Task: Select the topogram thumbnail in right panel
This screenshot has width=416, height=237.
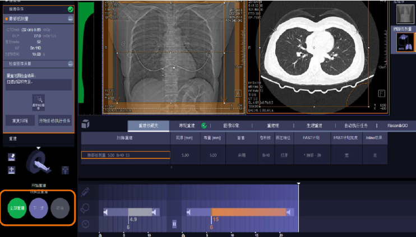Action: click(x=405, y=14)
